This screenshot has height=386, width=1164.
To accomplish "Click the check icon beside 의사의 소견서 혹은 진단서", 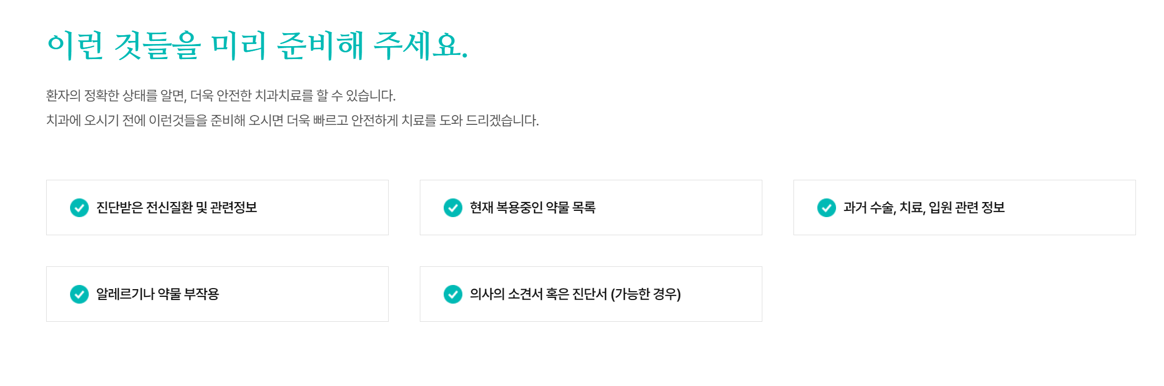I will click(453, 294).
